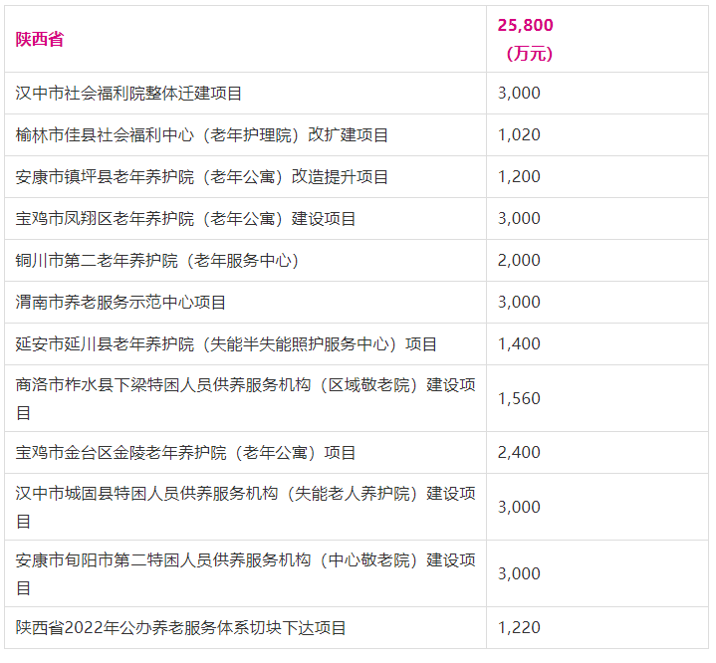Click the 2,000 amount cell
This screenshot has width=716, height=663.
518,261
